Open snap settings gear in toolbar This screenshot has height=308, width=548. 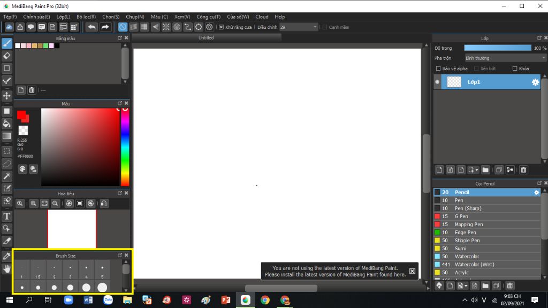pyautogui.click(x=209, y=27)
